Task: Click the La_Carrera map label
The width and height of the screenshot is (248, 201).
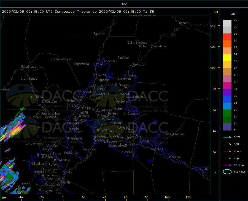Action: [x=34, y=143]
